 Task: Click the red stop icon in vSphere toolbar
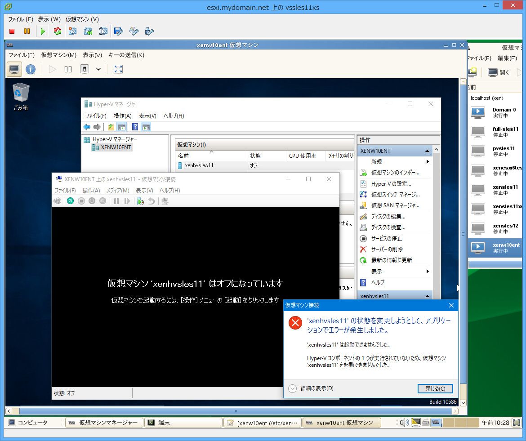(x=12, y=31)
